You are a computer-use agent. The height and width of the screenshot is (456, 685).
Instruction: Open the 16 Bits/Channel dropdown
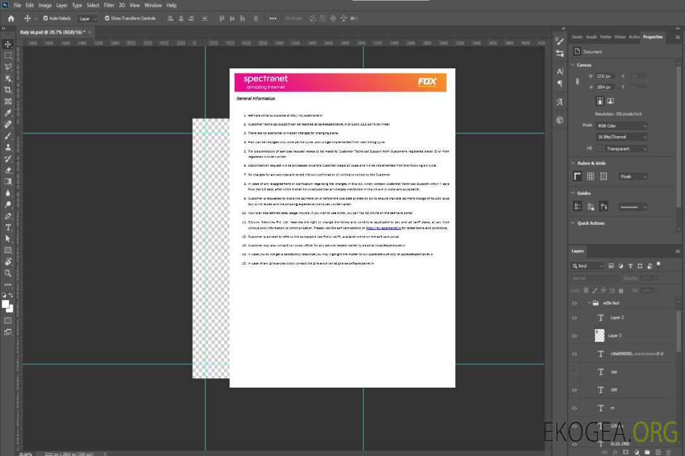click(621, 137)
